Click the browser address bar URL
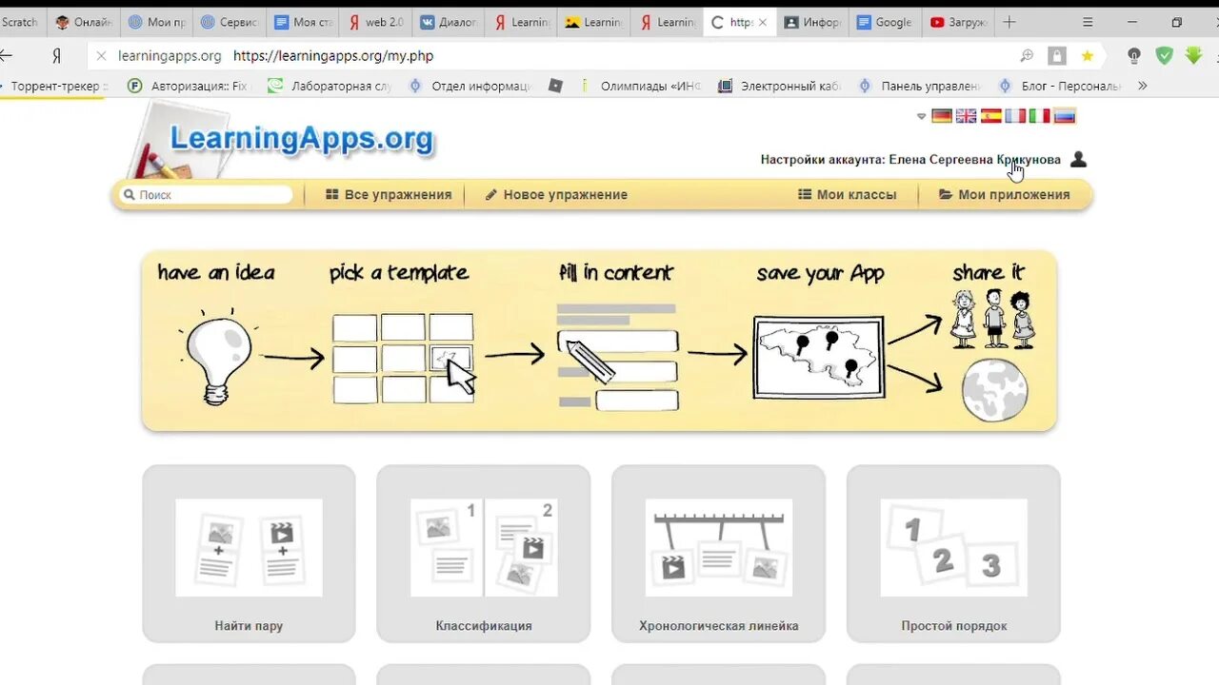The image size is (1219, 685). [333, 56]
